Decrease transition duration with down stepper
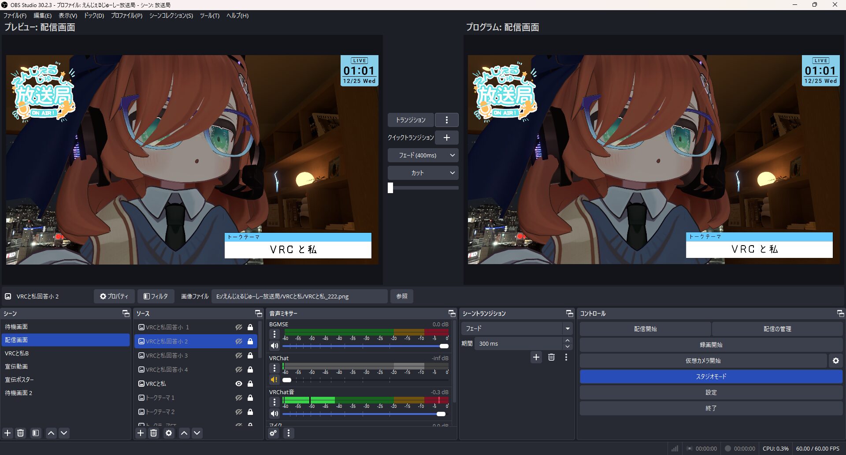The image size is (846, 455). coord(568,347)
